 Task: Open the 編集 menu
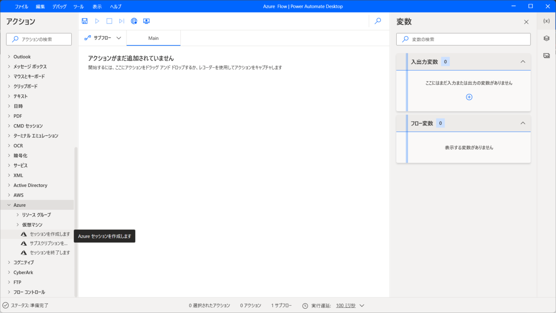(x=40, y=6)
